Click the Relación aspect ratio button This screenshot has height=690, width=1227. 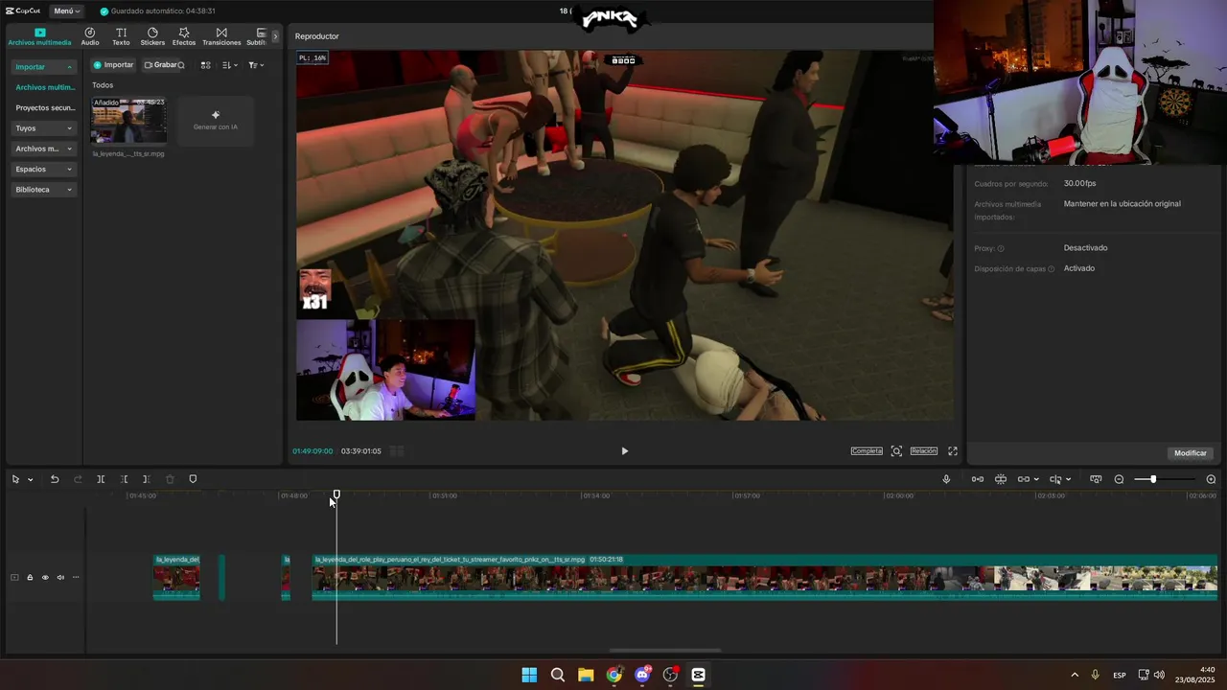coord(924,451)
